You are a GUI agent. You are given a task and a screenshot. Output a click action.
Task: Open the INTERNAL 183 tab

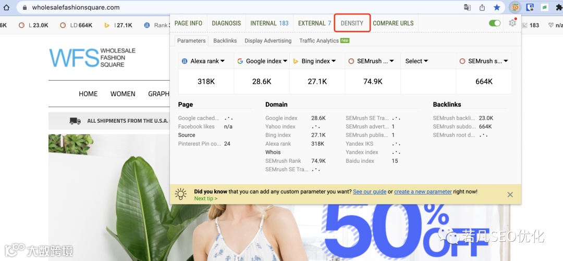[270, 23]
